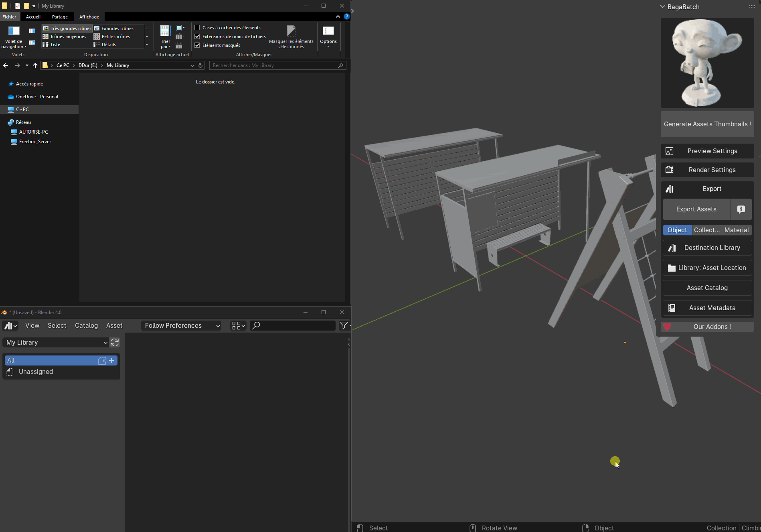Open the Explorer Options button
The height and width of the screenshot is (532, 761).
(x=328, y=37)
